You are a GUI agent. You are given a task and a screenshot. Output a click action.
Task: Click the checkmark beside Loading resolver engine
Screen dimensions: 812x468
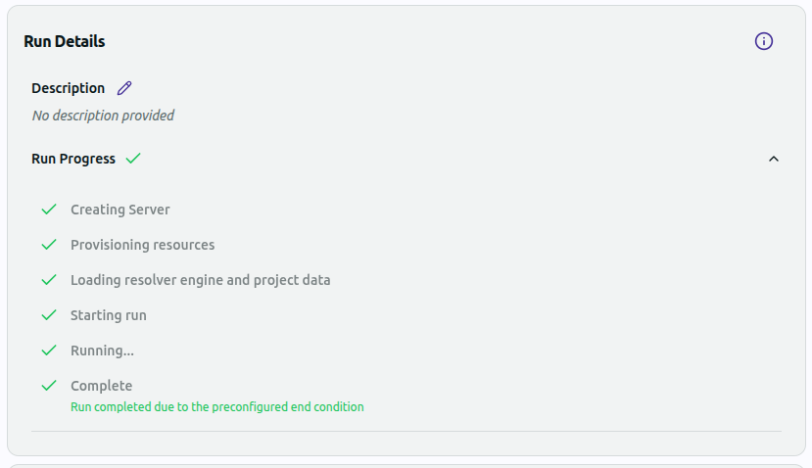[x=49, y=280]
